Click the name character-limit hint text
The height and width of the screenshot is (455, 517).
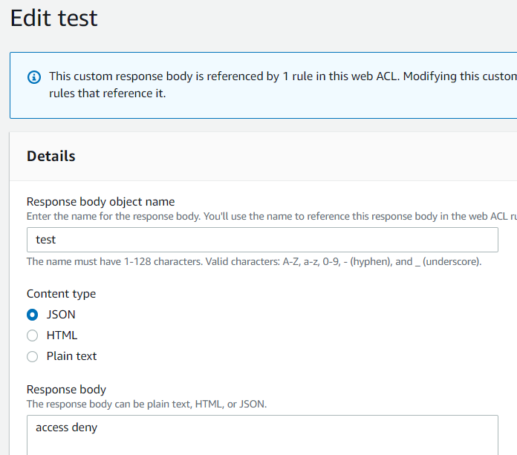254,261
